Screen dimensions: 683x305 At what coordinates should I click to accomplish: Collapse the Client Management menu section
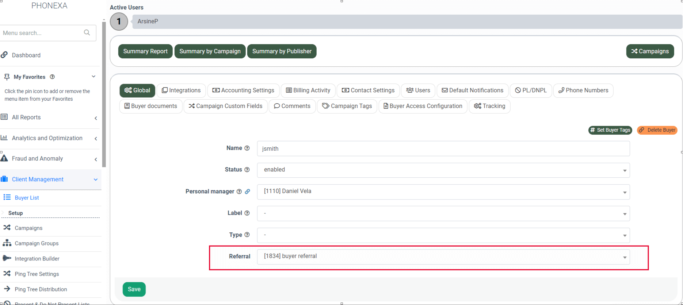click(x=95, y=179)
